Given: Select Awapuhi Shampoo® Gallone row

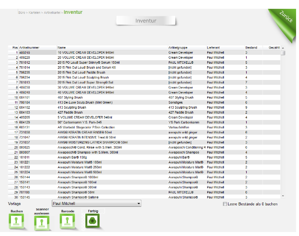Looking at the screenshot, I should point(144,197).
